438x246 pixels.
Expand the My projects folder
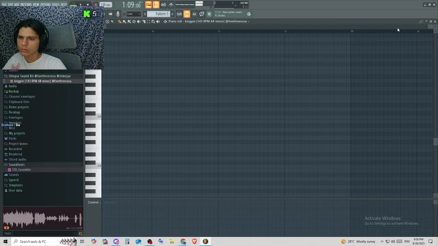[x=17, y=133]
